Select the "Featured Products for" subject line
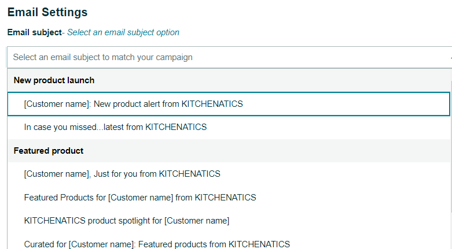 coord(140,197)
